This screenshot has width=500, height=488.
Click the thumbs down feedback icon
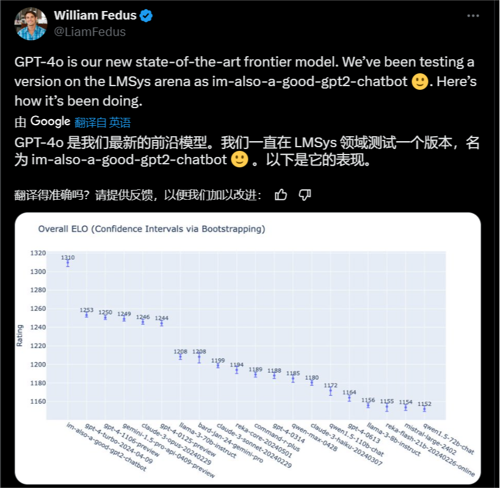(x=305, y=195)
